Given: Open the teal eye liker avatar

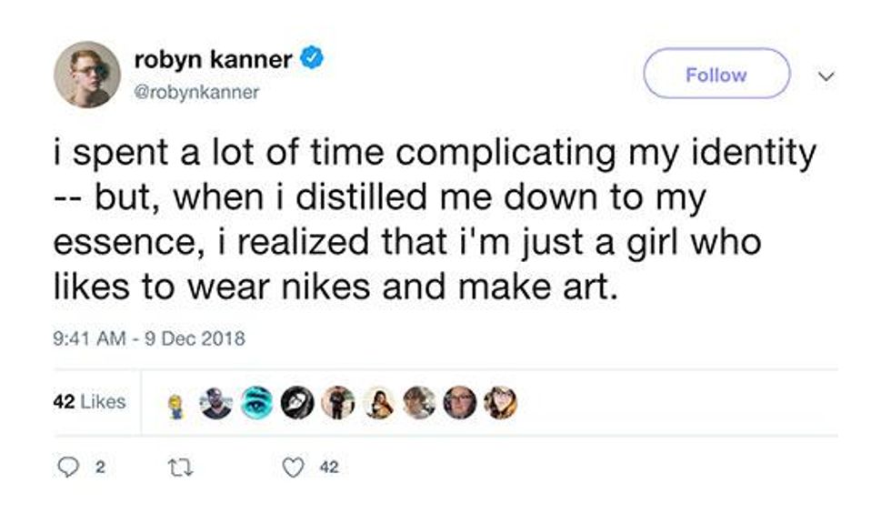Looking at the screenshot, I should (x=257, y=401).
